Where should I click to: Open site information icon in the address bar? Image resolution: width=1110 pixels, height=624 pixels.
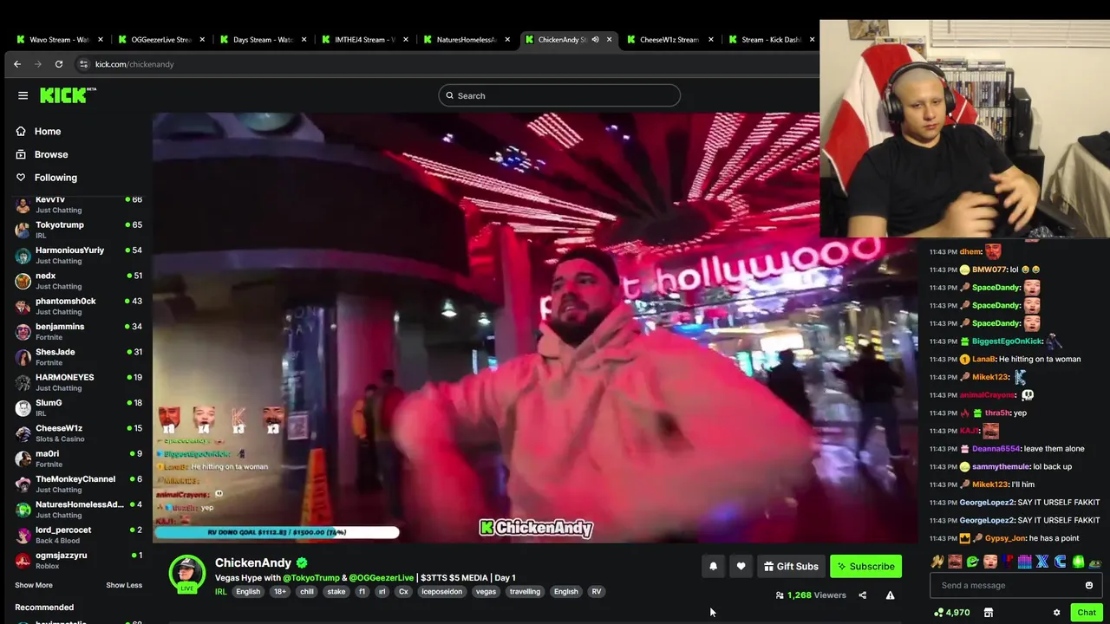[83, 64]
